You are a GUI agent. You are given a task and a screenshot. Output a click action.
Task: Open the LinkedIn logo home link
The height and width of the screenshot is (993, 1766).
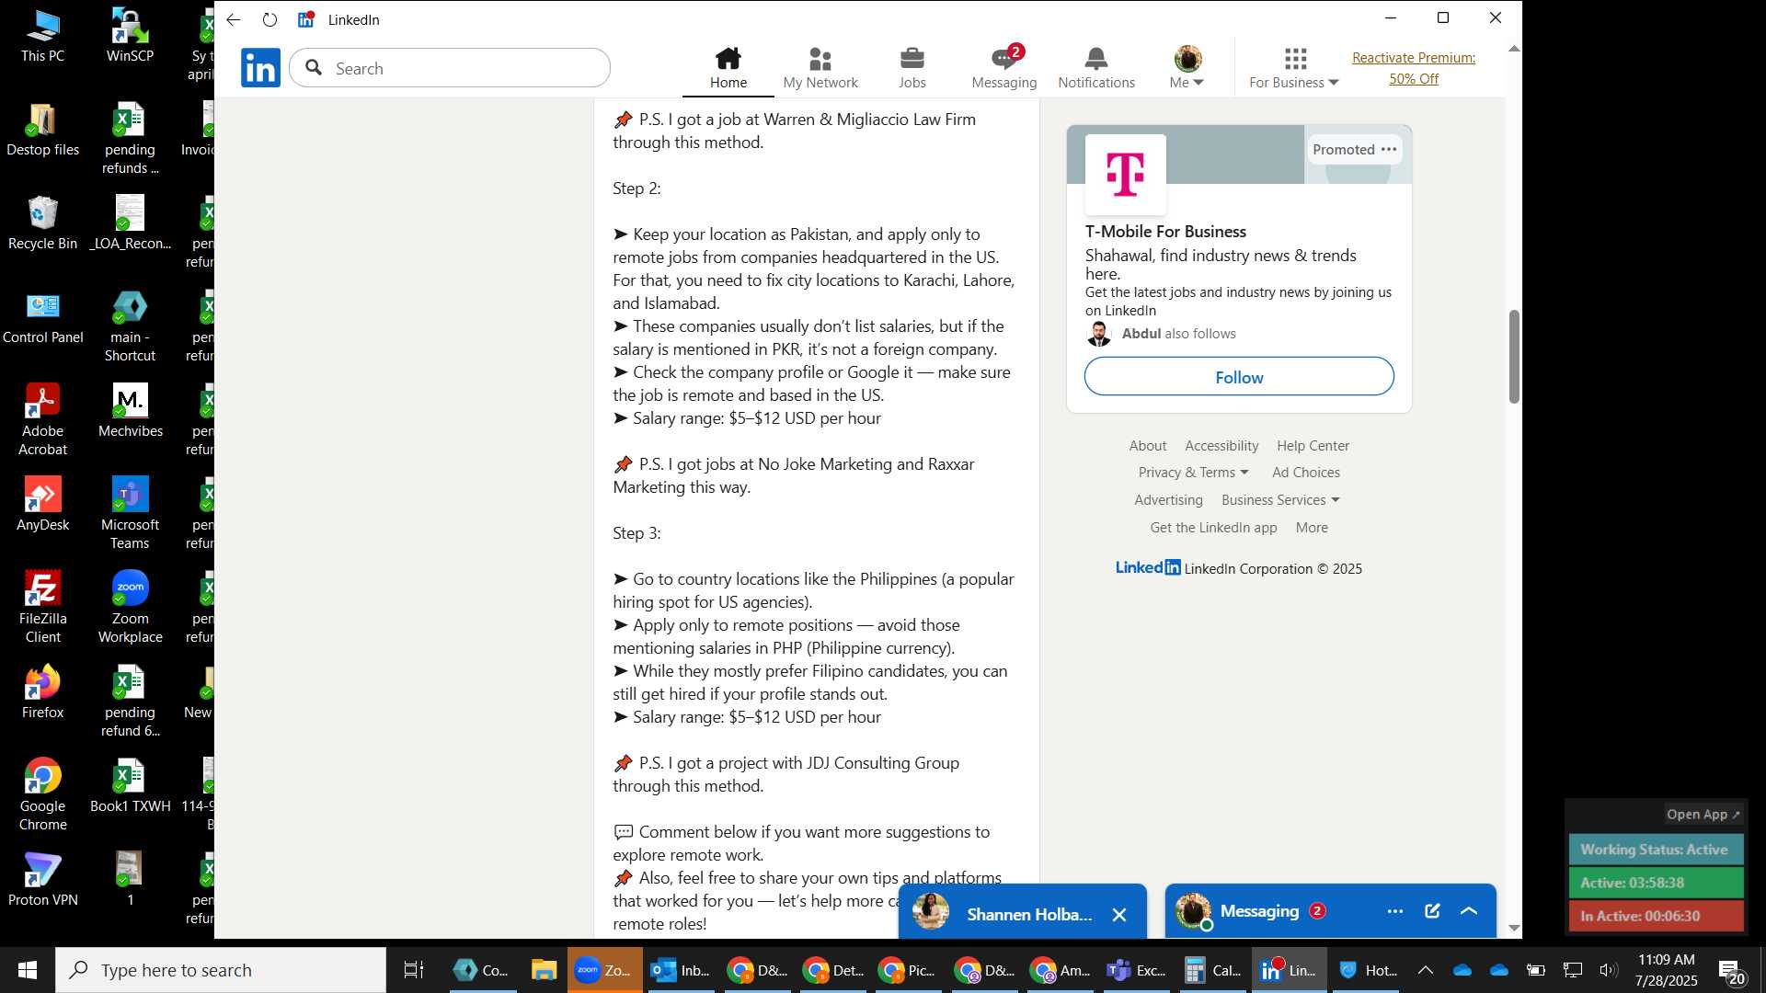260,68
